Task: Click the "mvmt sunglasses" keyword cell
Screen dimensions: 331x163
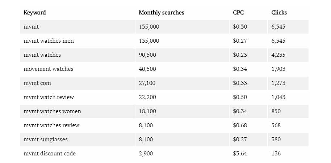Action: (46, 140)
